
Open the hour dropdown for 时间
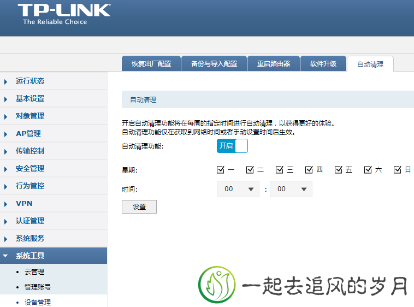pos(238,189)
